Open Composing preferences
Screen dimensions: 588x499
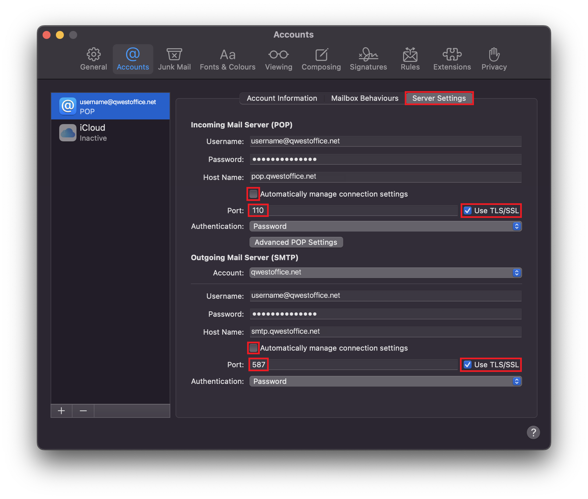(x=321, y=59)
